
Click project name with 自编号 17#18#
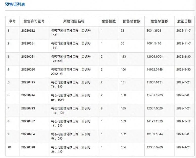point(71,59)
